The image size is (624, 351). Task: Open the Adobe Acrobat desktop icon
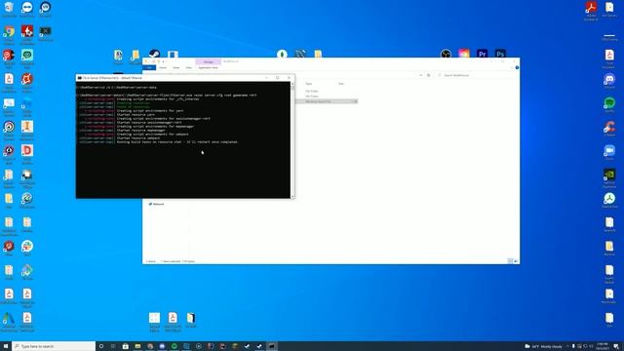(591, 8)
